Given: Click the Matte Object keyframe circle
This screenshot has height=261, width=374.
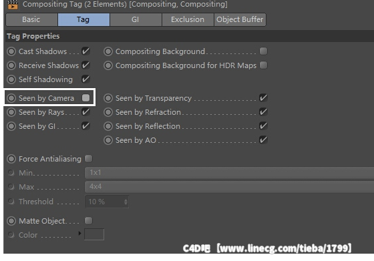Looking at the screenshot, I should [11, 221].
